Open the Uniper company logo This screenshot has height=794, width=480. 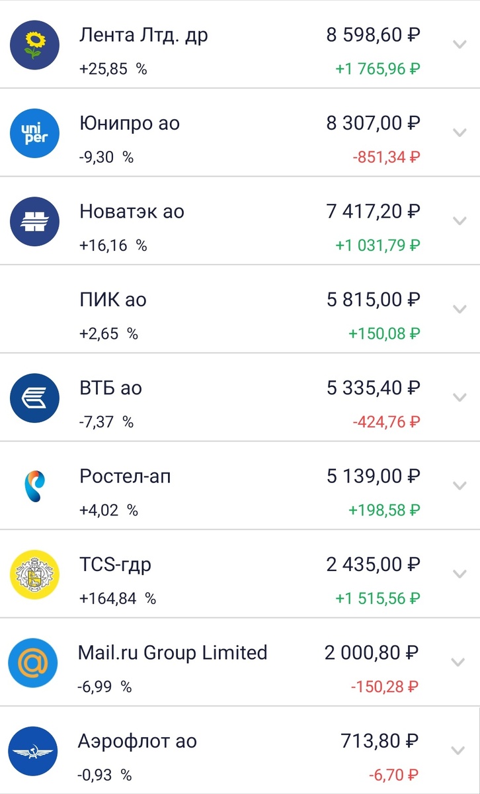[x=35, y=133]
